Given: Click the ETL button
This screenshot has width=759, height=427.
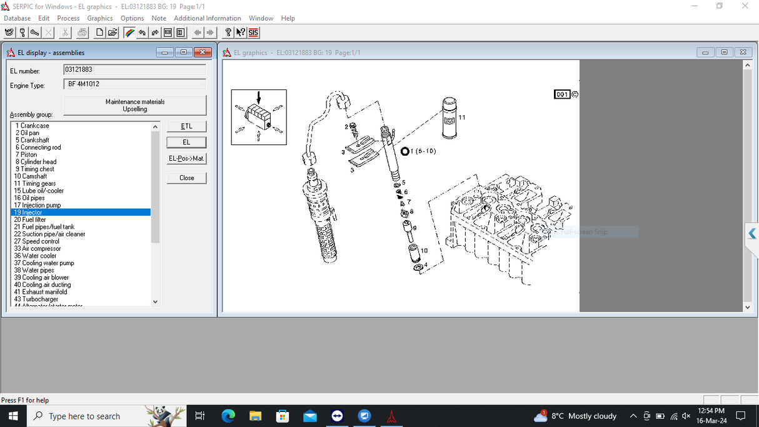Looking at the screenshot, I should 186,126.
